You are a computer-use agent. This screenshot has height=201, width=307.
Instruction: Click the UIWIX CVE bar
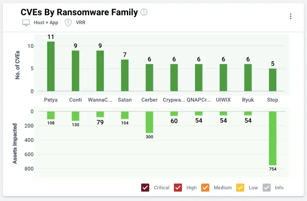tap(223, 77)
